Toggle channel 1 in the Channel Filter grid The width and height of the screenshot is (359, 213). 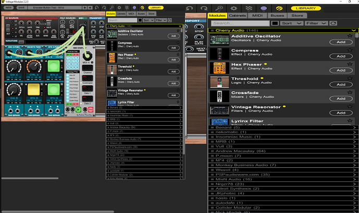pyautogui.click(x=68, y=58)
